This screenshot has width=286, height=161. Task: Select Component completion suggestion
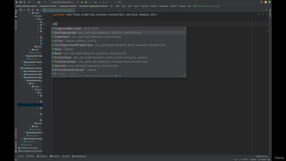[x=118, y=37]
